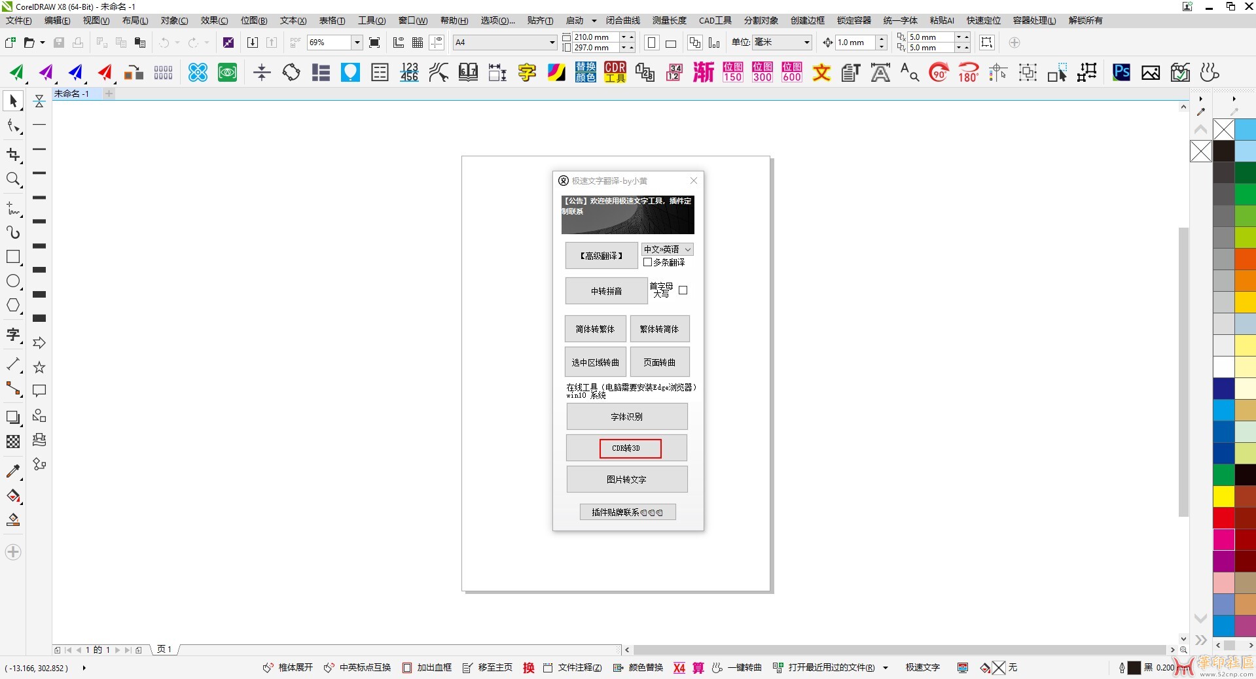Click the star shape tool icon

point(39,367)
